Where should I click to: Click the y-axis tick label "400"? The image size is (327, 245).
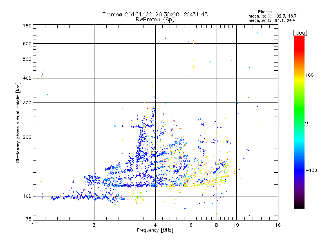point(27,78)
